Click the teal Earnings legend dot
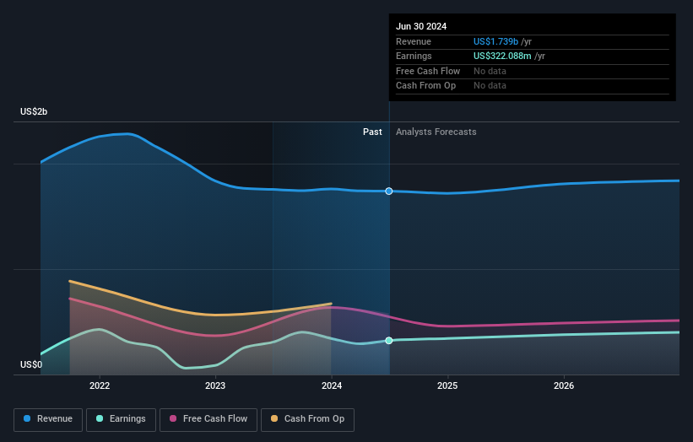Screen dimensions: 693x442 [100, 418]
